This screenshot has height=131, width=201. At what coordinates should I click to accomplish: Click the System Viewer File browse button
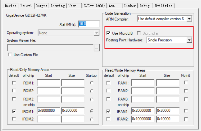tap(97, 48)
